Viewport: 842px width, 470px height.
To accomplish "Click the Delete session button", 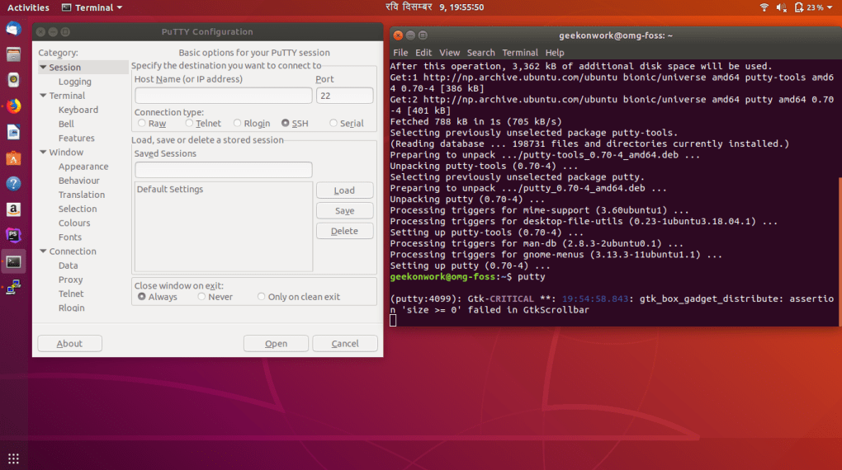I will [344, 231].
